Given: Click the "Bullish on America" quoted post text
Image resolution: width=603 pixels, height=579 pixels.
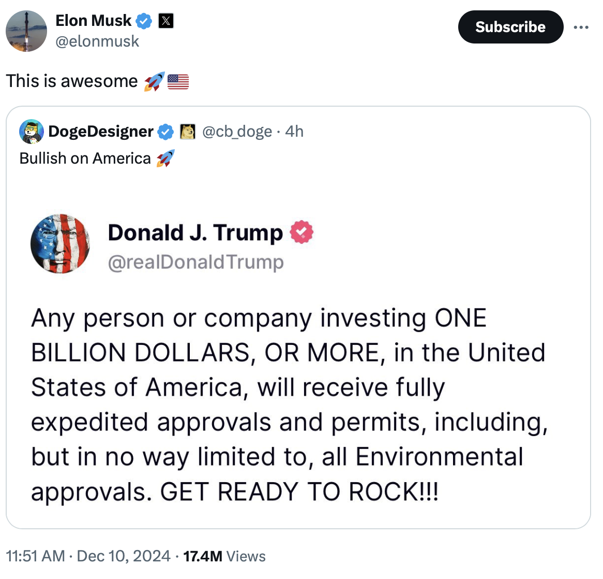Looking at the screenshot, I should [x=85, y=158].
